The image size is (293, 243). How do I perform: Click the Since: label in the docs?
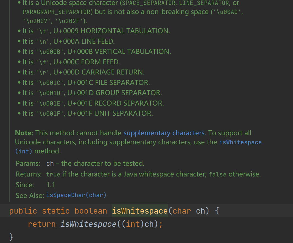click(x=25, y=185)
